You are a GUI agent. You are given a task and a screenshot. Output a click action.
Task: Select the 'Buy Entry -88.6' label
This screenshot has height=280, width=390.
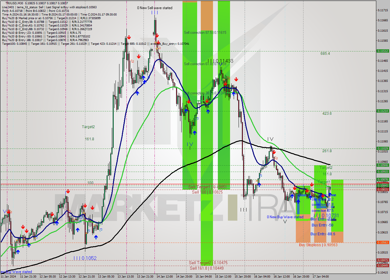point(323,234)
